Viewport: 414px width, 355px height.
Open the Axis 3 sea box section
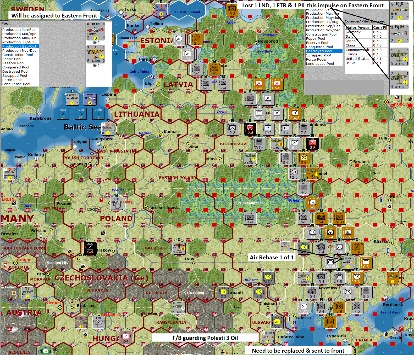click(x=81, y=114)
